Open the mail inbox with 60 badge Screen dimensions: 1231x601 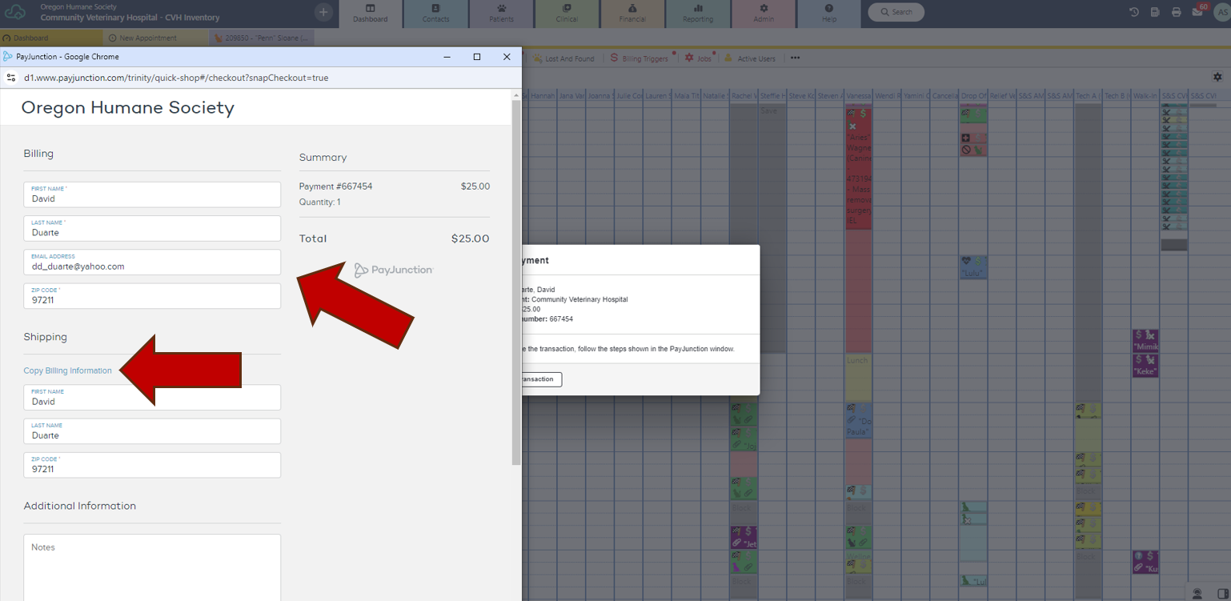[1199, 10]
